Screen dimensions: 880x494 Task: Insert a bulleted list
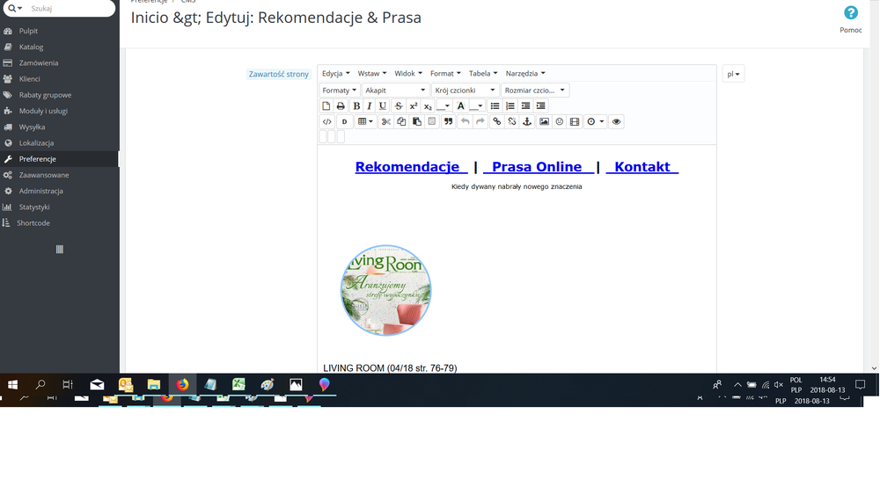[495, 106]
